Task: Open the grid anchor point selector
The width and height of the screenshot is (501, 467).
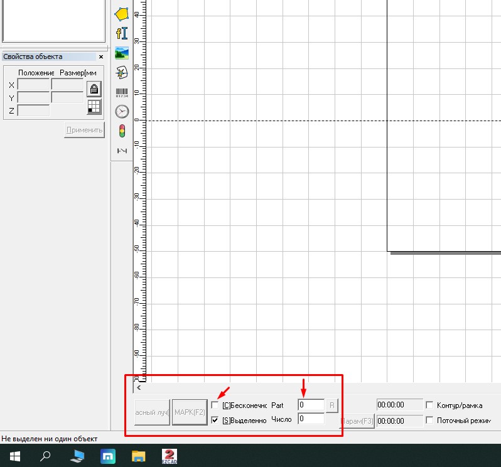Action: pyautogui.click(x=94, y=107)
